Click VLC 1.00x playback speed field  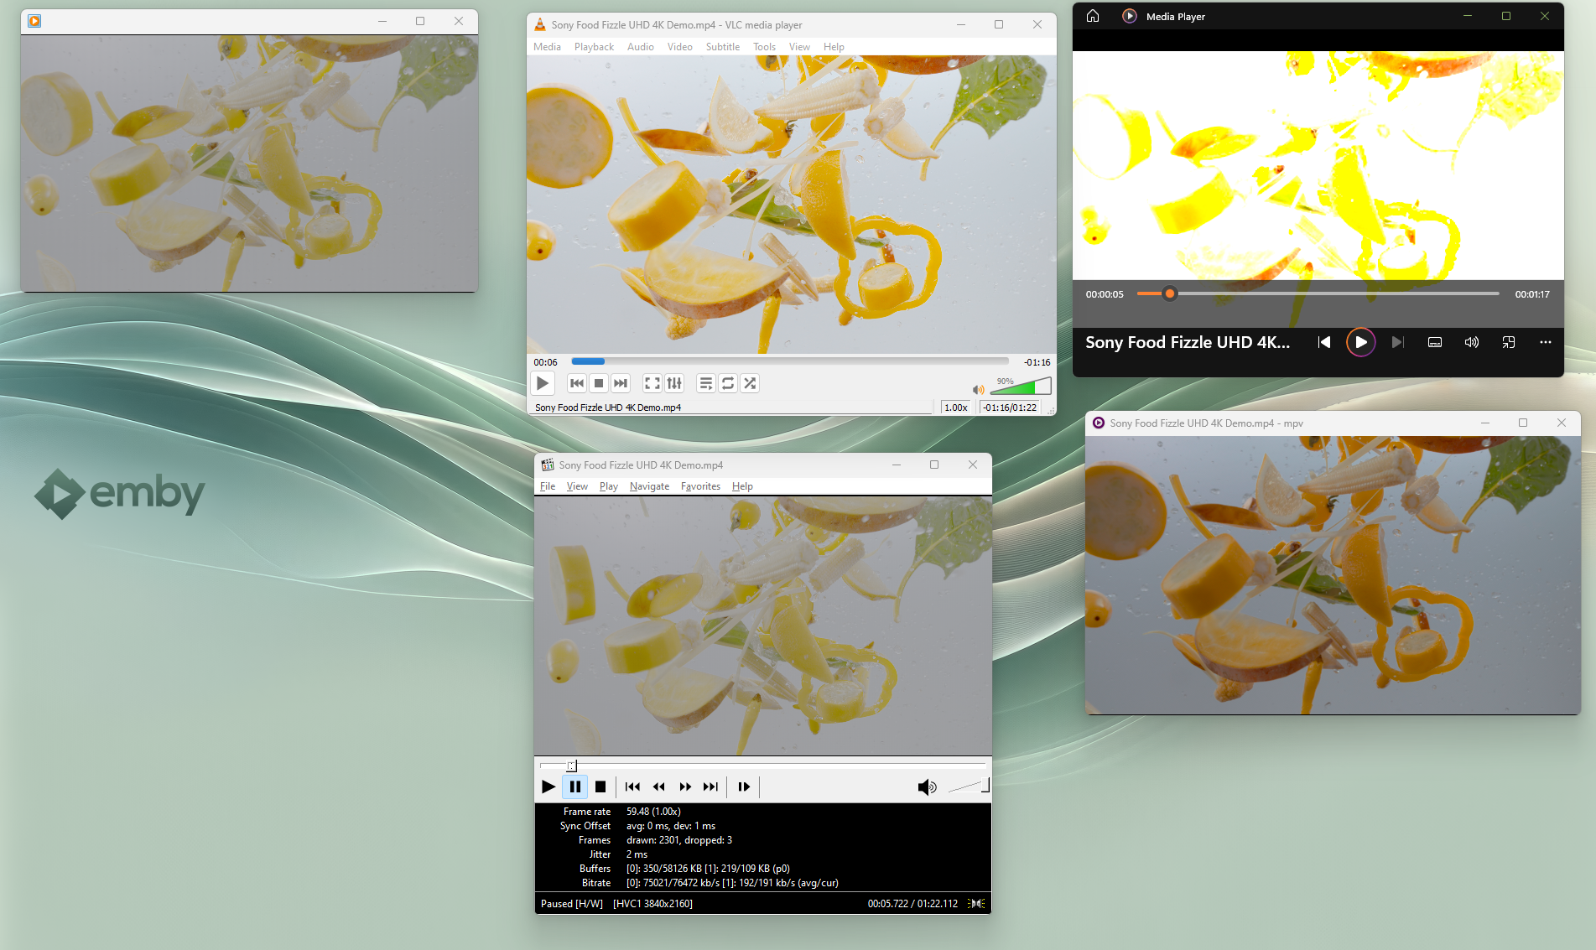pyautogui.click(x=955, y=408)
